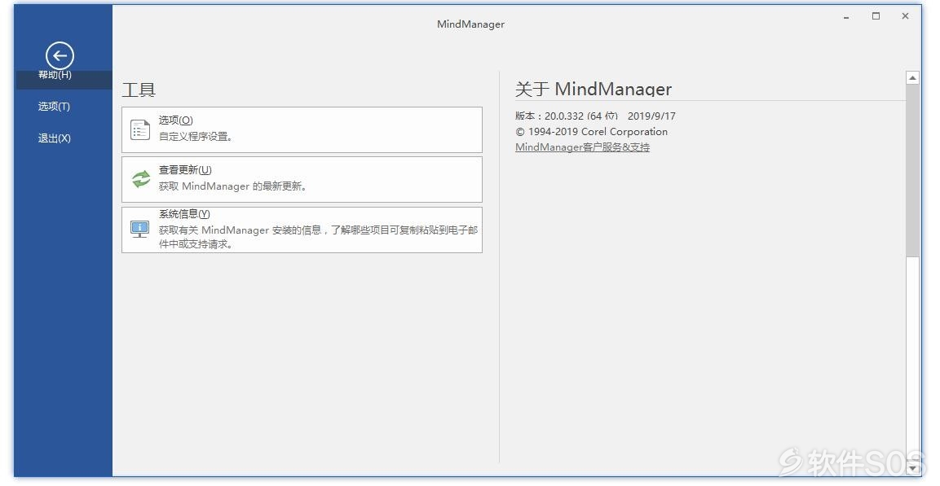Click 自定义程序设置 description text
Viewport: 940px width, 486px height.
[x=196, y=137]
